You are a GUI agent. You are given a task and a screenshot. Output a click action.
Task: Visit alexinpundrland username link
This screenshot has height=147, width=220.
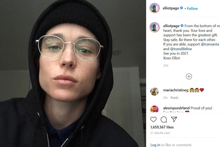coord(176,108)
